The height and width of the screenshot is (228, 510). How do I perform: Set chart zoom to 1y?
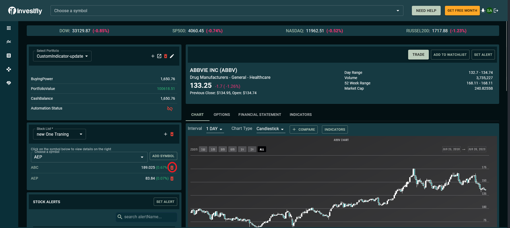pyautogui.click(x=242, y=149)
